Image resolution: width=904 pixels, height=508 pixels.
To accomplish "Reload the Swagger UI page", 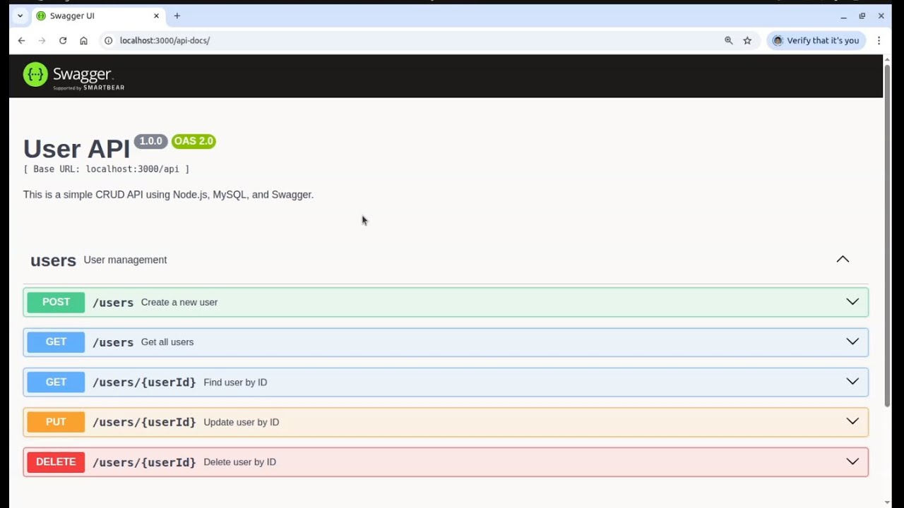I will [x=63, y=41].
